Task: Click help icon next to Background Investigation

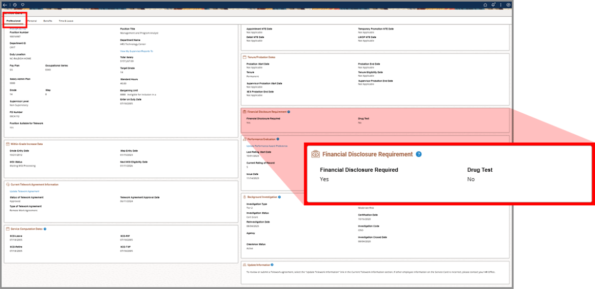Action: 280,197
